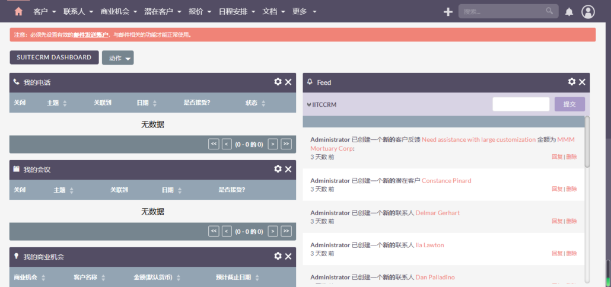Open the 客户 navigation menu
Image resolution: width=611 pixels, height=287 pixels.
point(44,11)
